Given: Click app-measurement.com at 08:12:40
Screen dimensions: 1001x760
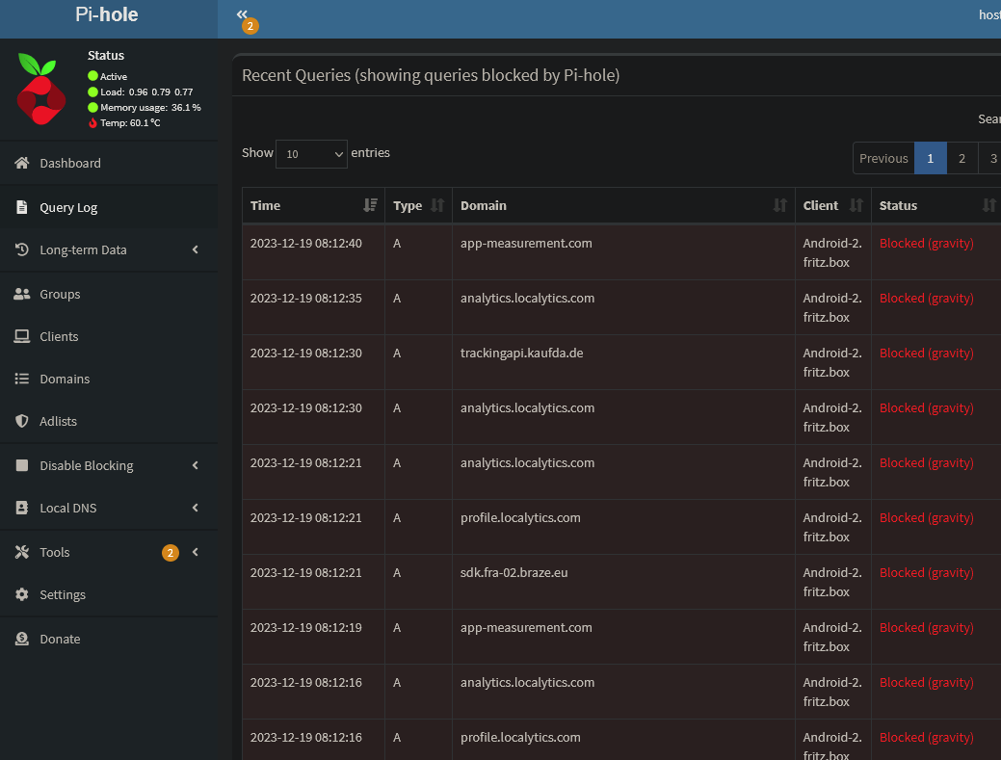Looking at the screenshot, I should coord(526,243).
